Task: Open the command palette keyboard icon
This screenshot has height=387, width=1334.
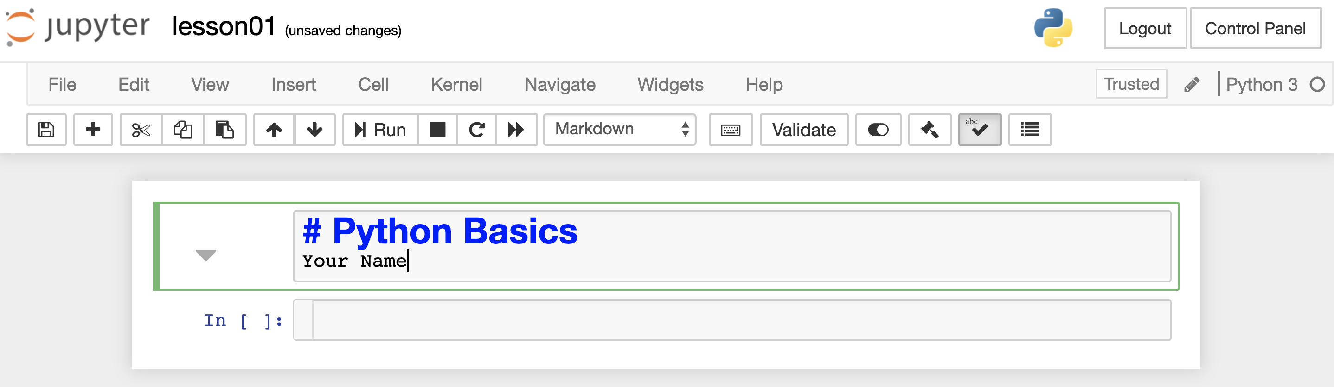Action: 730,130
